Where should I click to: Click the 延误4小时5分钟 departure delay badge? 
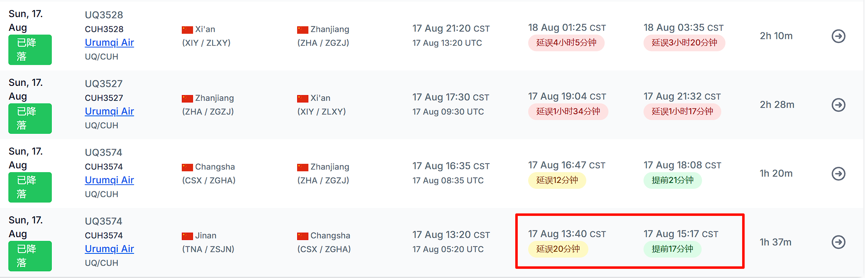tap(566, 43)
